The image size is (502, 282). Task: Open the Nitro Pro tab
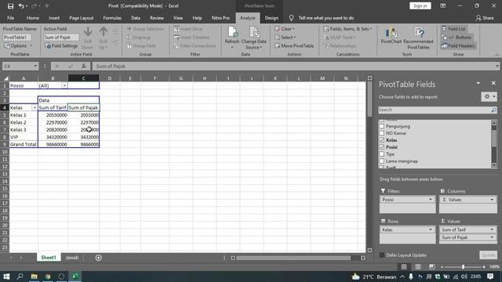(x=220, y=18)
